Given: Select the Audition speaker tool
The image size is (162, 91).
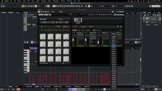Looking at the screenshot, I should (x=77, y=6).
